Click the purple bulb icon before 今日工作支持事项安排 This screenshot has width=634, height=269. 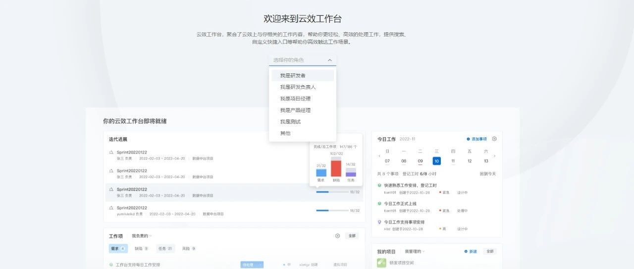379,222
